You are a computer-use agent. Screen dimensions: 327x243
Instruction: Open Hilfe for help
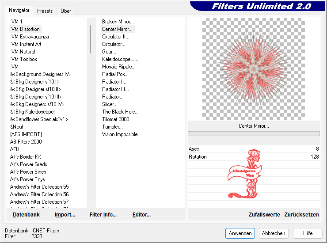click(308, 233)
